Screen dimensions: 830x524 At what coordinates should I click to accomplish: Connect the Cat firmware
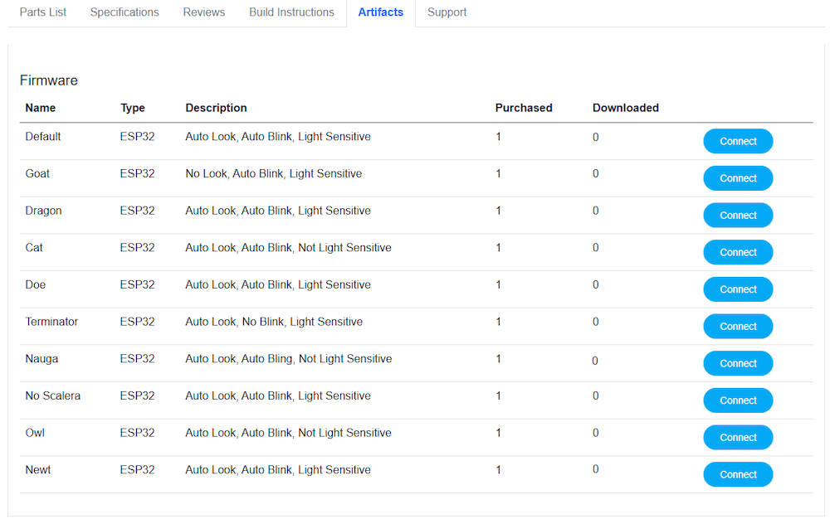tap(738, 253)
